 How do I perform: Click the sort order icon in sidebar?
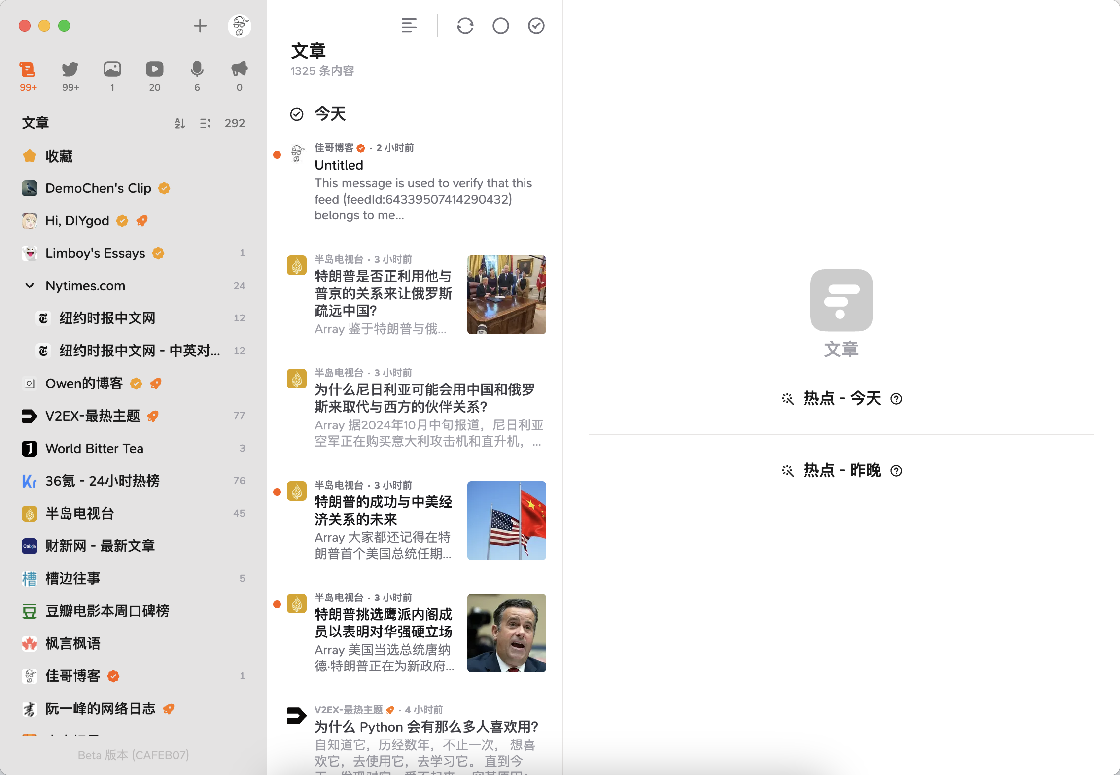click(x=180, y=123)
